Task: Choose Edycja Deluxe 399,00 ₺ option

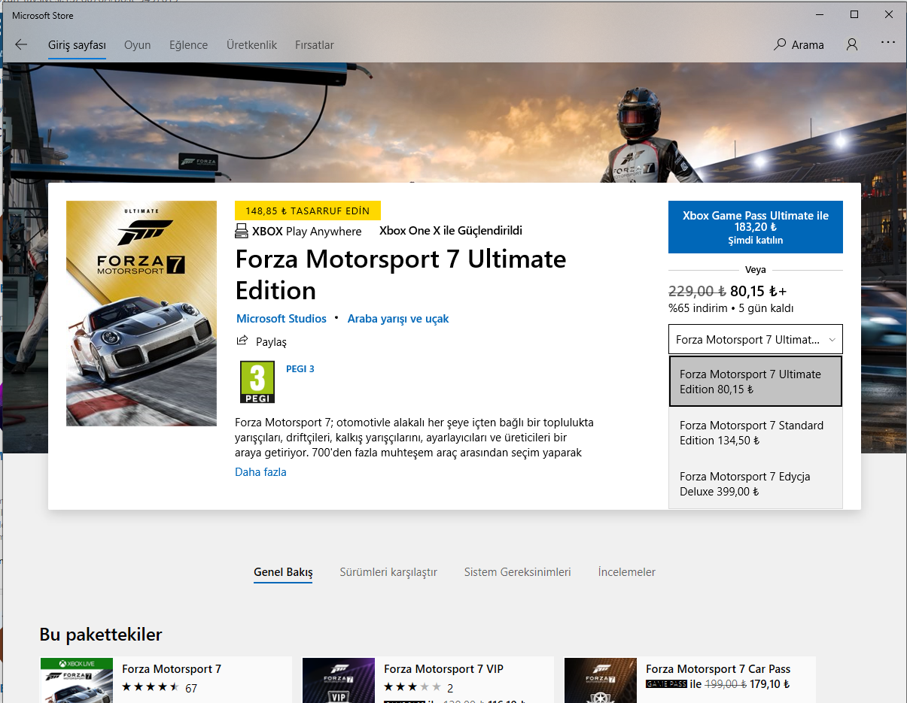Action: tap(756, 483)
